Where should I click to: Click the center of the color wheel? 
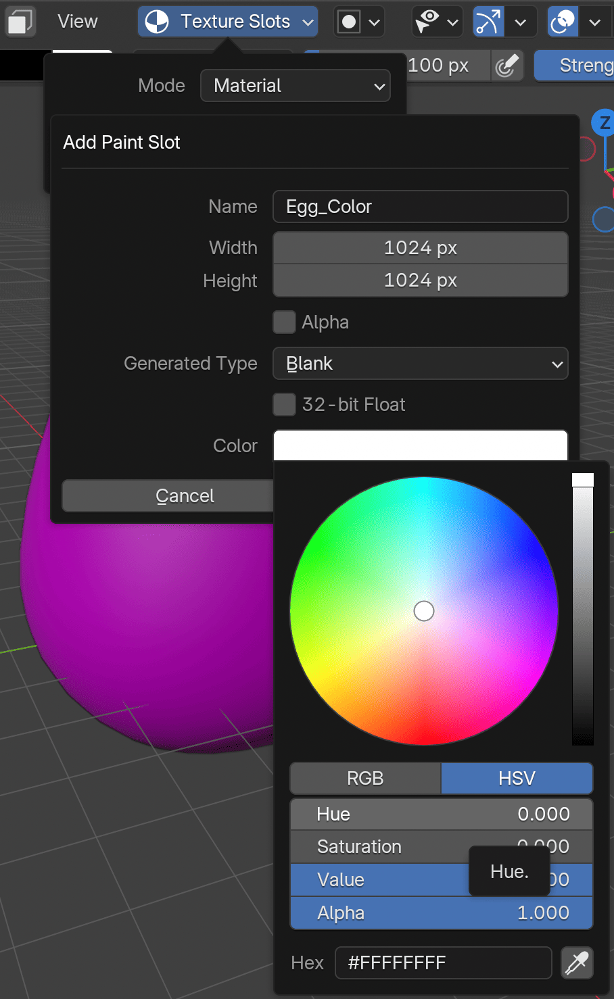click(x=424, y=611)
